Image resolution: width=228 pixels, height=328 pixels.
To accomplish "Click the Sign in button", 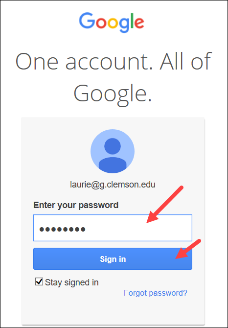I will [x=113, y=259].
